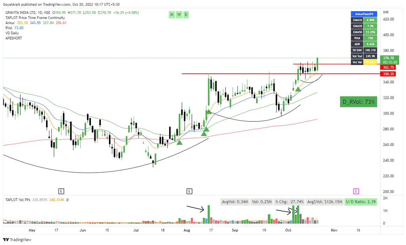This screenshot has width=406, height=245.
Task: Select the D daily timeframe button
Action: tap(185, 15)
